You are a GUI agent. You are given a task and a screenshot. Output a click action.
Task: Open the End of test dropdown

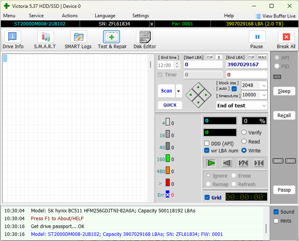(264, 105)
